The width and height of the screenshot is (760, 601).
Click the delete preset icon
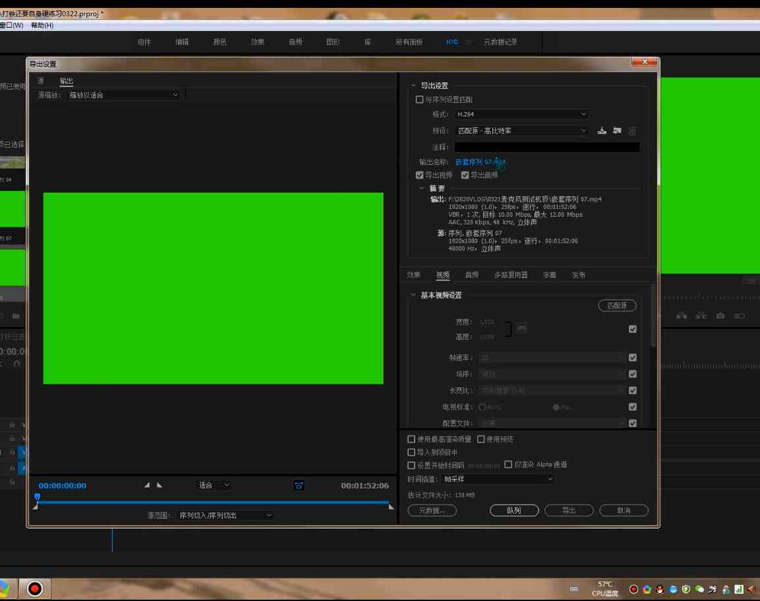point(633,131)
